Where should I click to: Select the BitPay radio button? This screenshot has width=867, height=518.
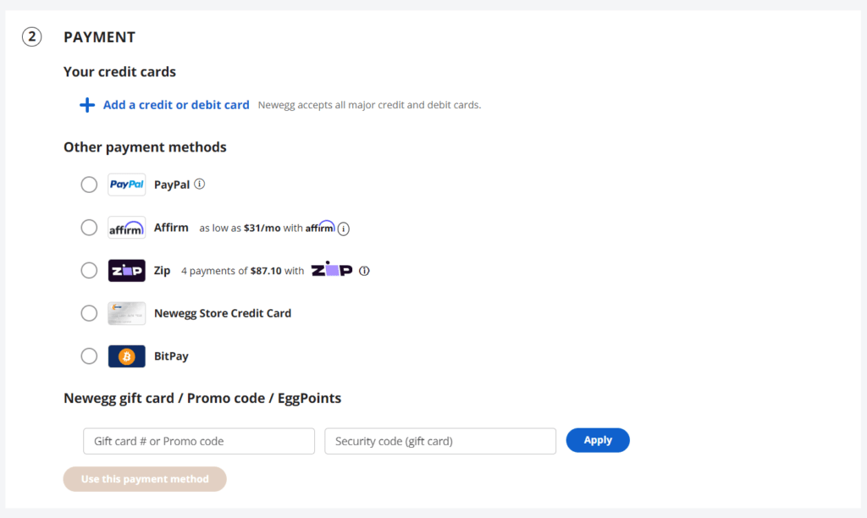pos(89,356)
